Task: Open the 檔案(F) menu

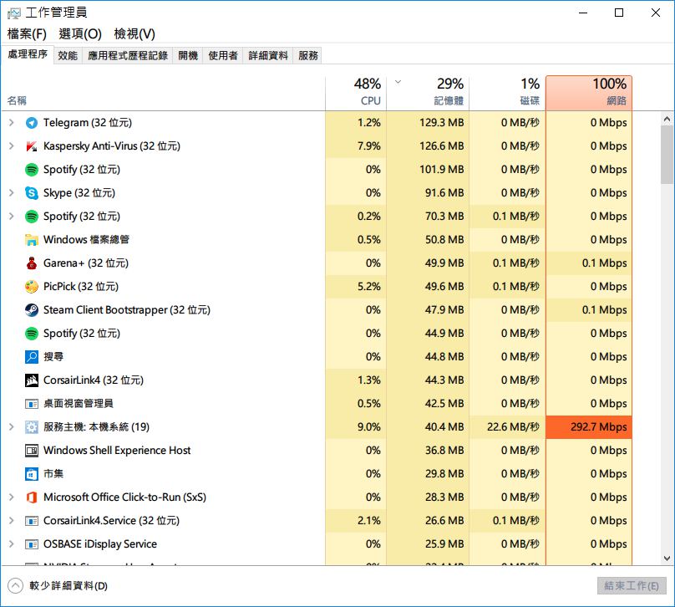Action: pyautogui.click(x=27, y=33)
